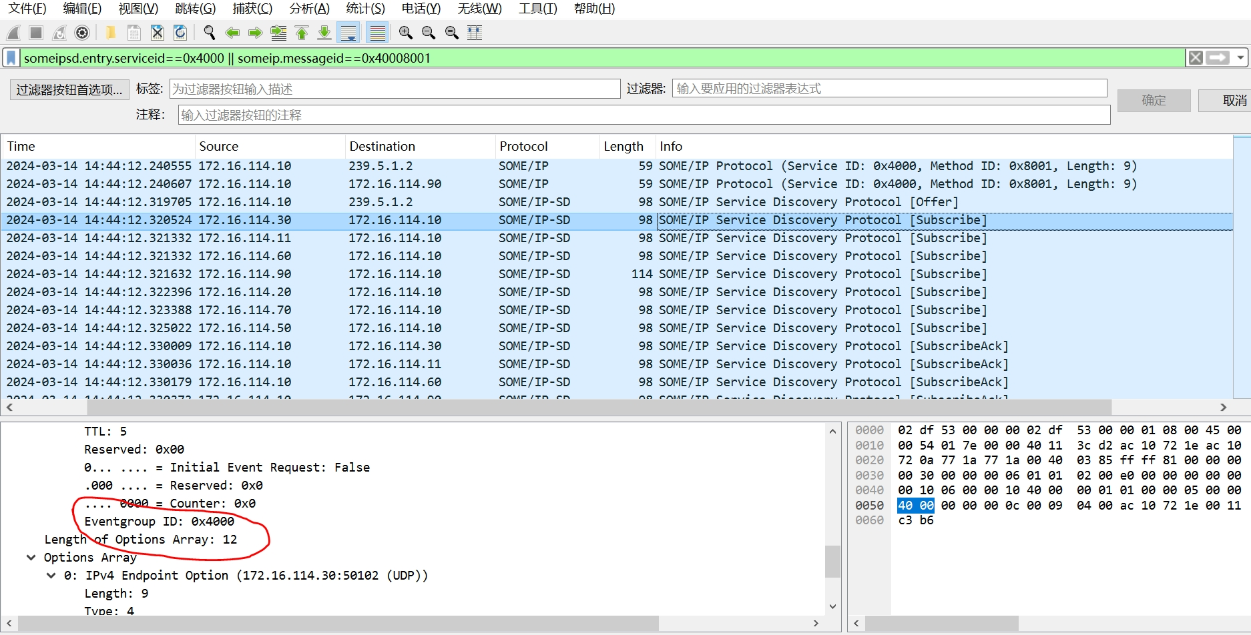Open capture options settings

point(81,32)
